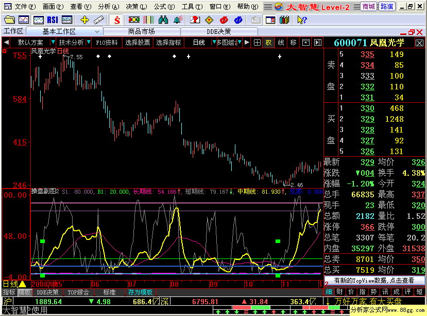
Task: Open the 日线 period dropdown arrow
Action: (x=214, y=42)
